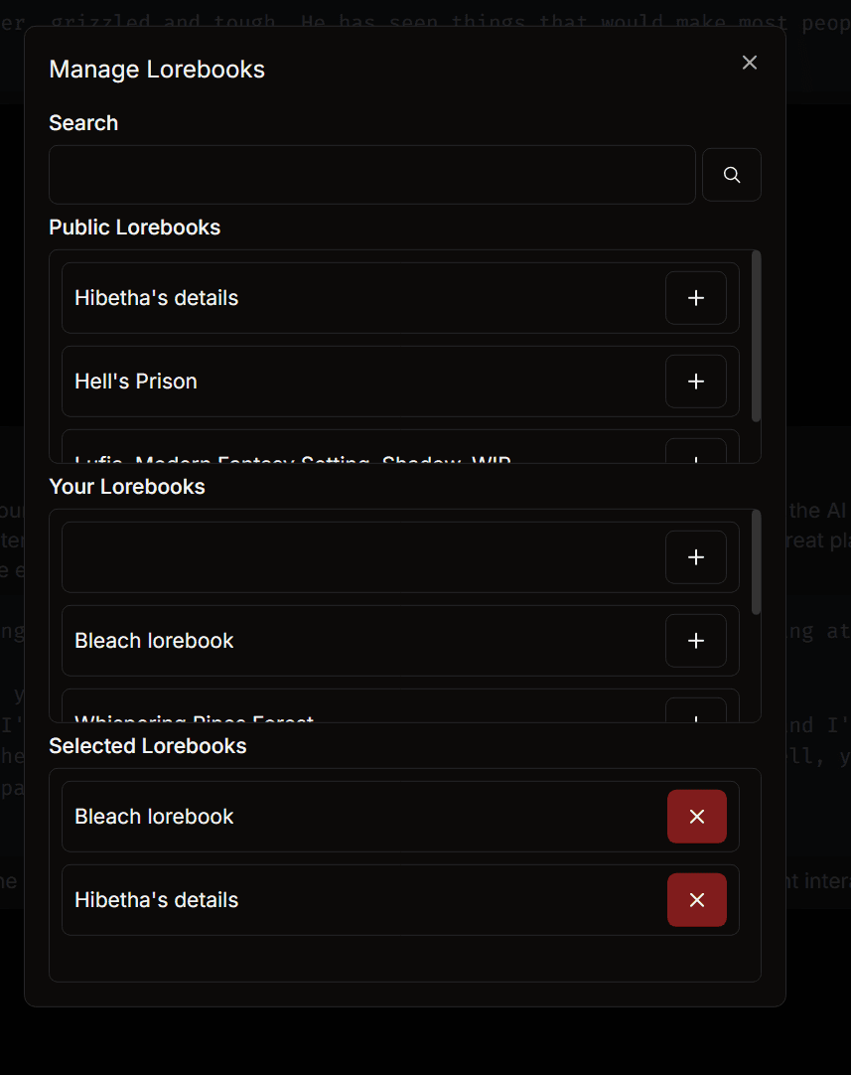Viewport: 851px width, 1075px height.
Task: Click the Search label above the field
Action: click(x=83, y=123)
